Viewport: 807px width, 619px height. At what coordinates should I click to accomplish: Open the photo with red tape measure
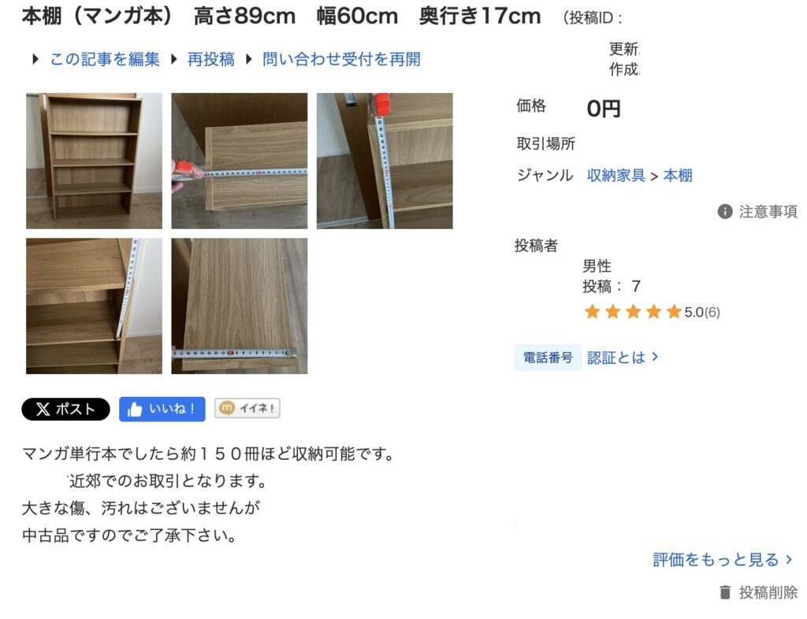point(385,161)
